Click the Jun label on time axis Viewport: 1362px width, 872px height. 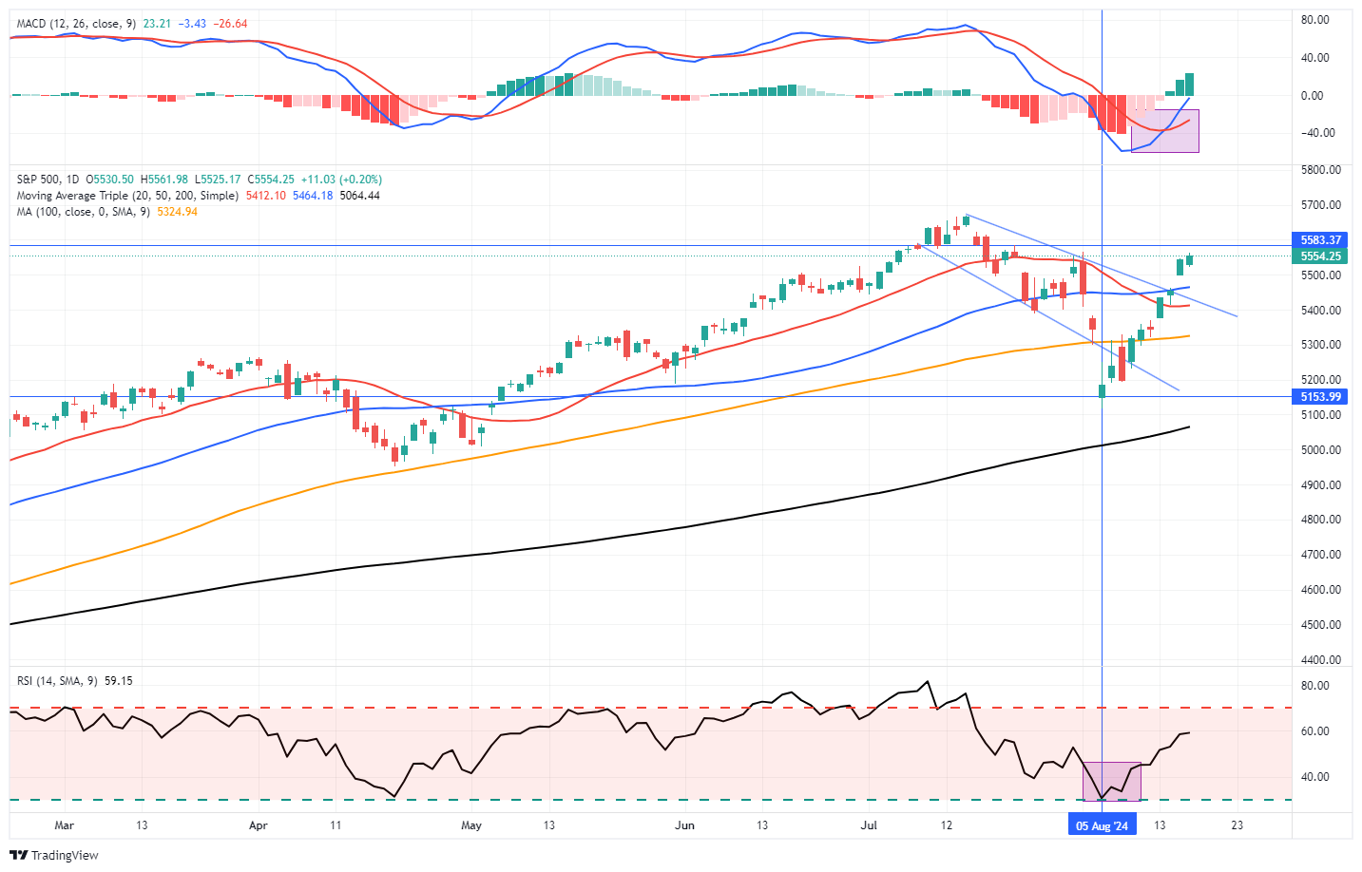pyautogui.click(x=685, y=825)
